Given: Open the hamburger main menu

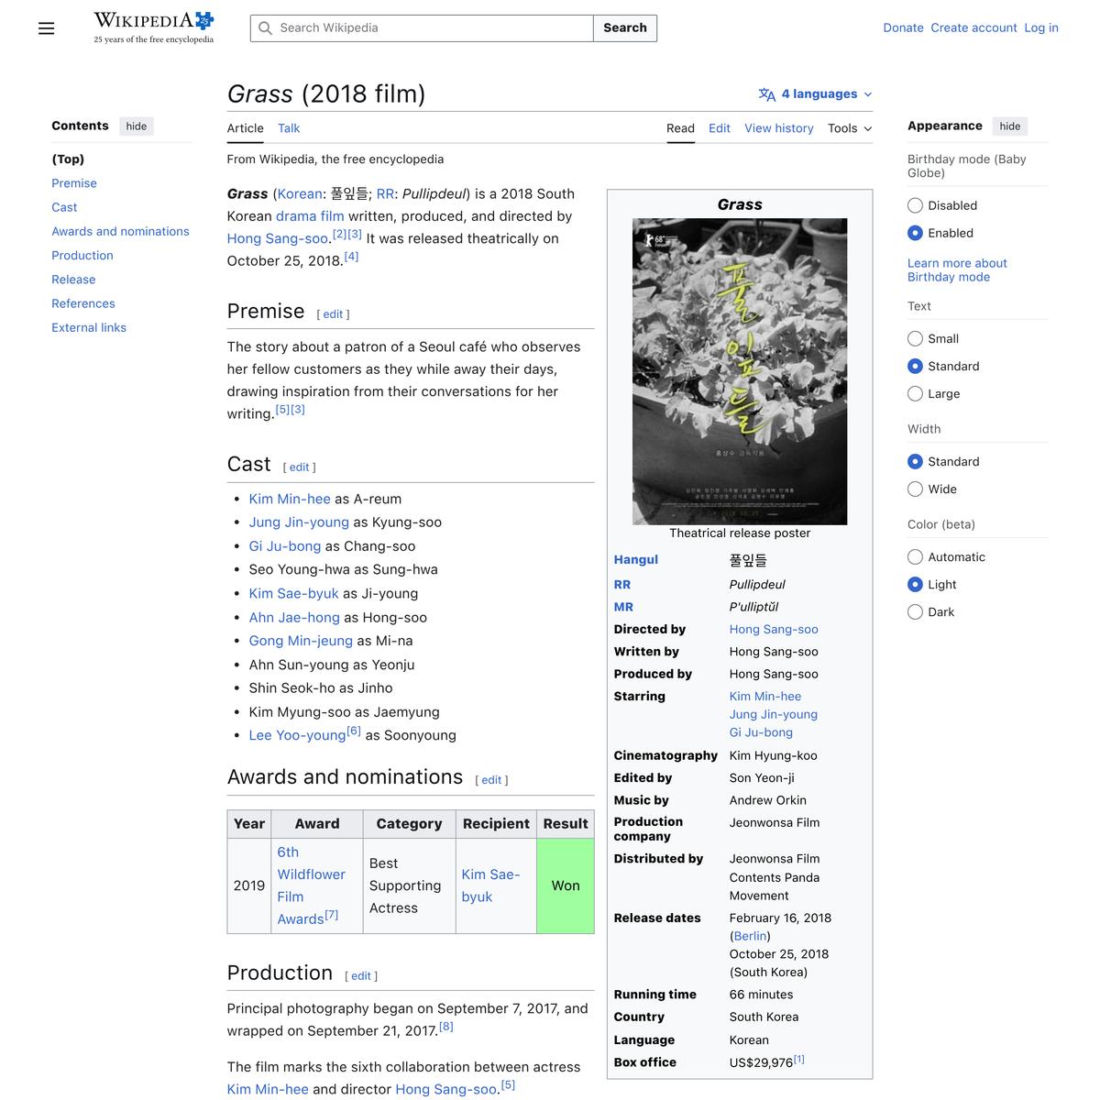Looking at the screenshot, I should pos(47,28).
